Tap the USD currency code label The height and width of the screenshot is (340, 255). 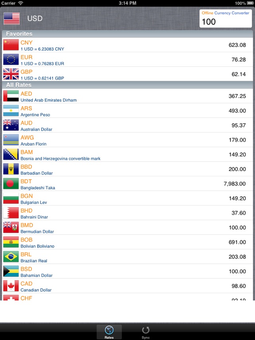tap(35, 19)
